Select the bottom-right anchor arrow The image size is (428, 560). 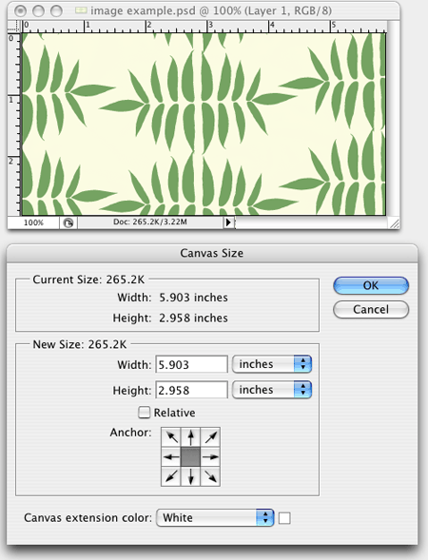[x=210, y=476]
